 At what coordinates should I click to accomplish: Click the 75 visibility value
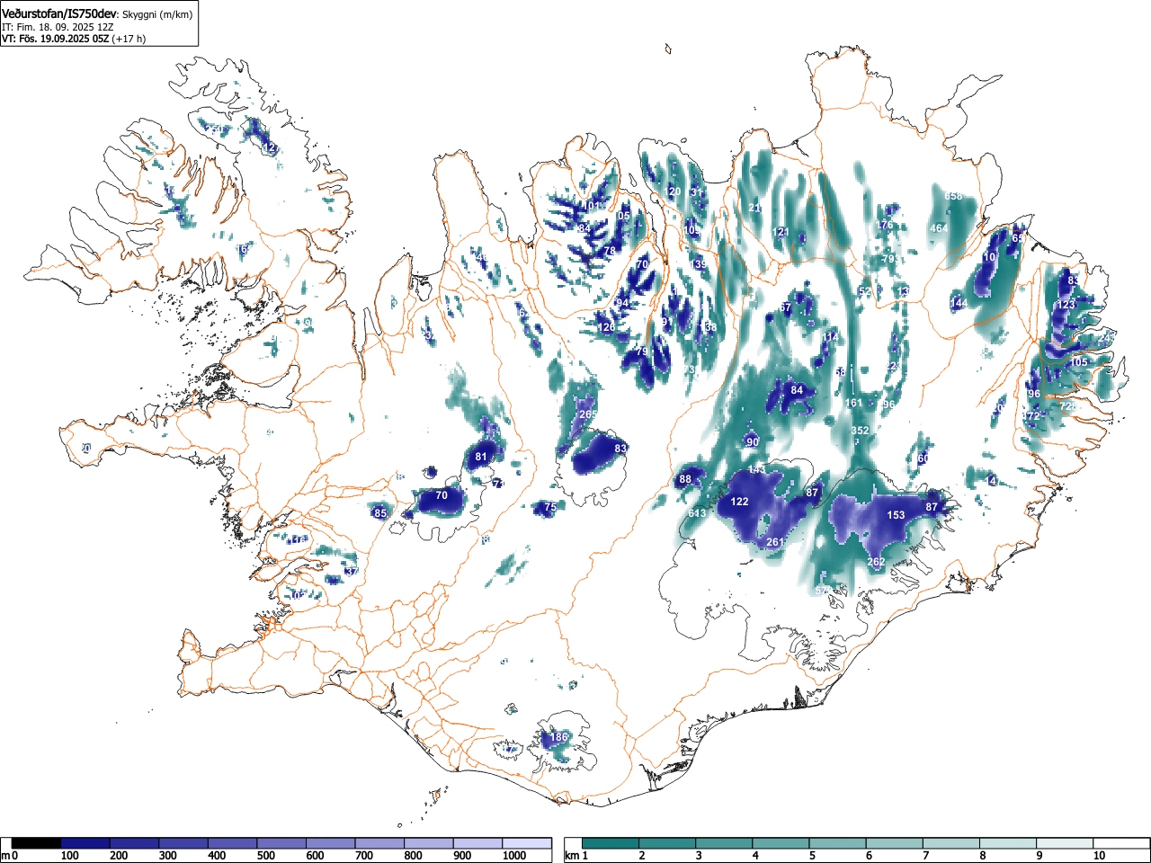[550, 507]
